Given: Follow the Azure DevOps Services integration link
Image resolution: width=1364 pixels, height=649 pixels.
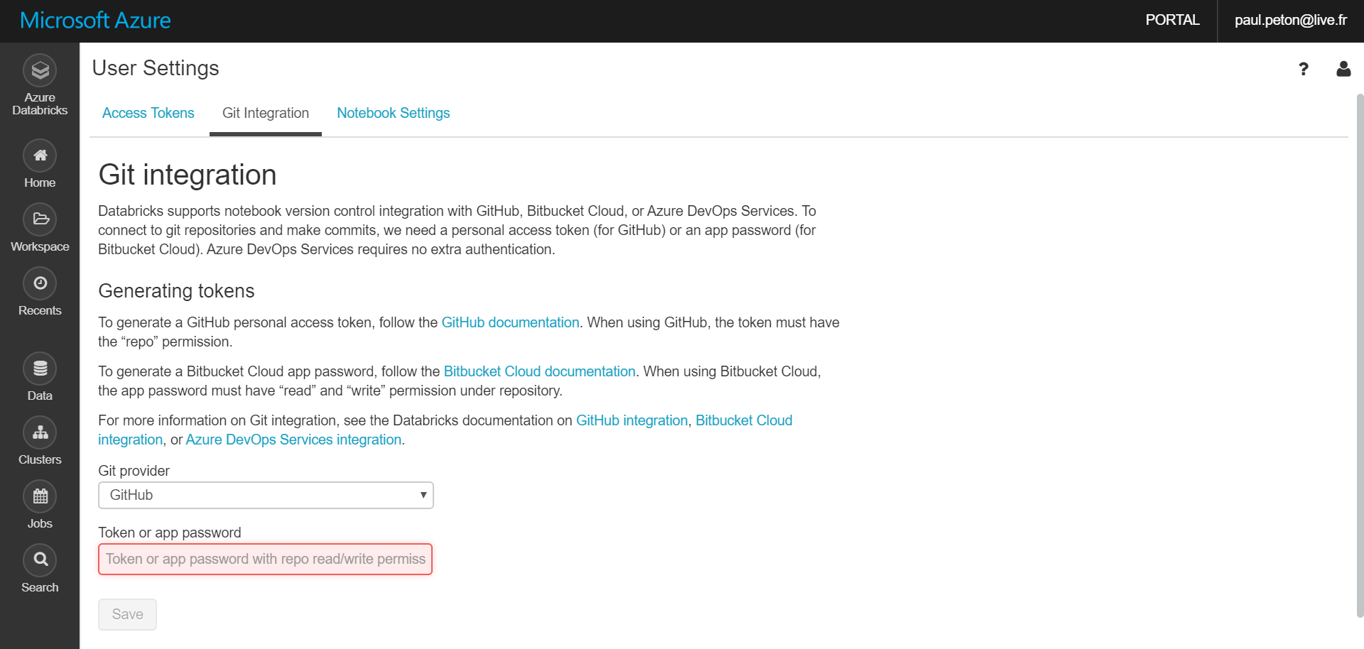Looking at the screenshot, I should pyautogui.click(x=293, y=440).
